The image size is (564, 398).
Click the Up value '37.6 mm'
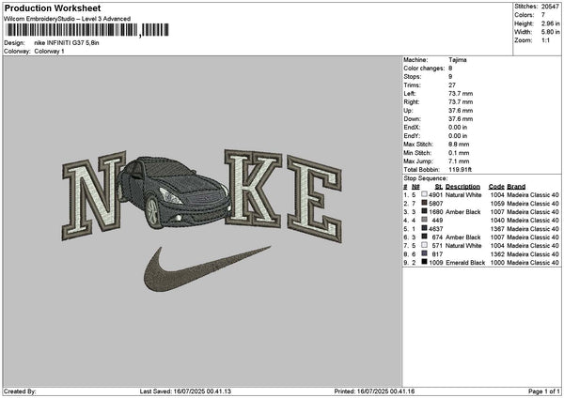coord(461,111)
